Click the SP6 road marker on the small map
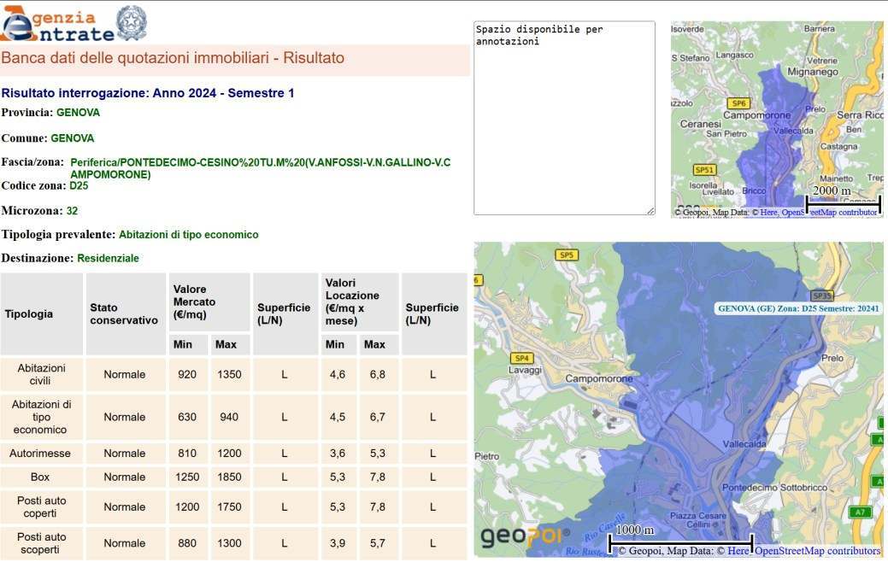This screenshot has height=568, width=888. (x=740, y=102)
